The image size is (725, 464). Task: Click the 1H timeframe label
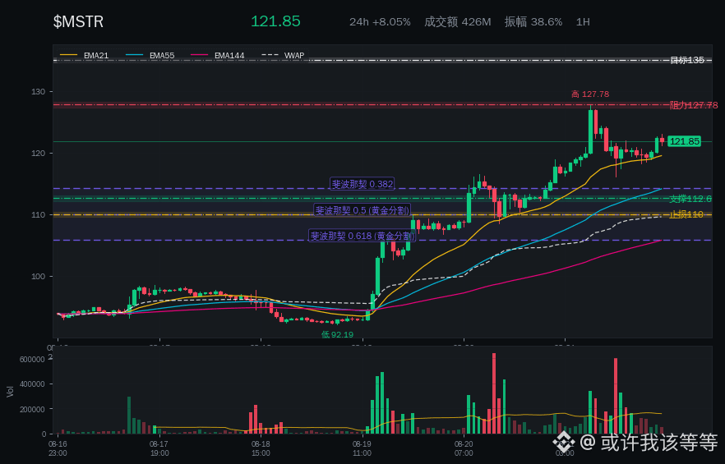click(583, 21)
